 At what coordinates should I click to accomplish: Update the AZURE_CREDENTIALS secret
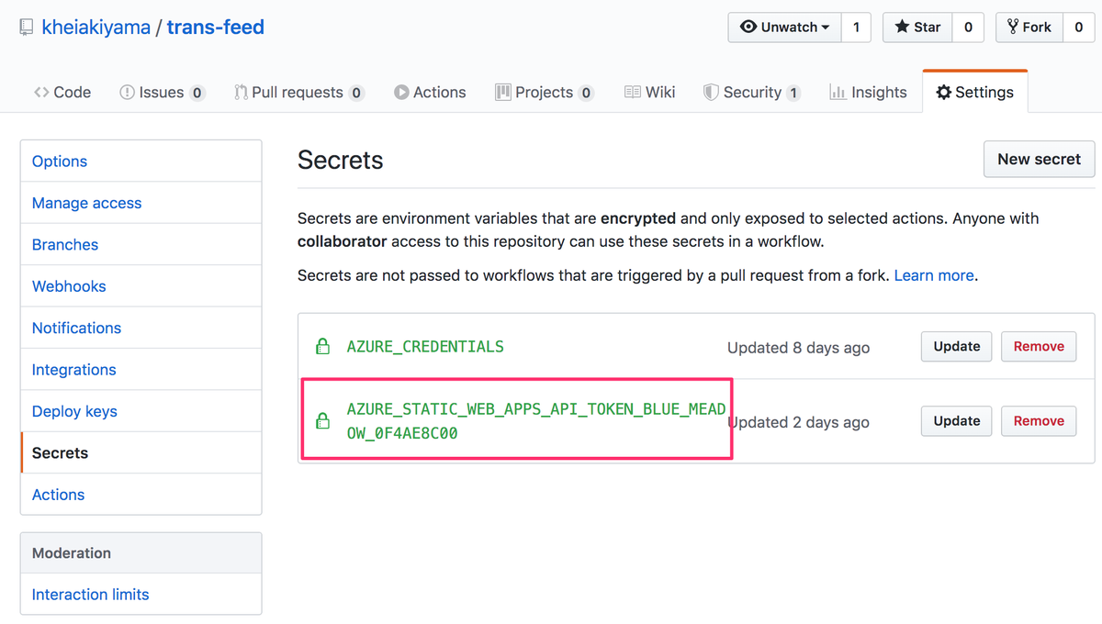956,346
